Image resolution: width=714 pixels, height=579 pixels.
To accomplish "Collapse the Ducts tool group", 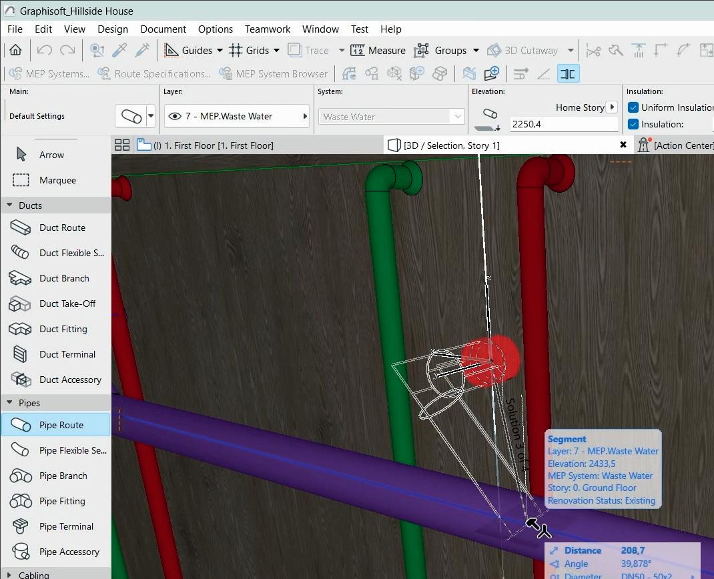I will click(10, 205).
